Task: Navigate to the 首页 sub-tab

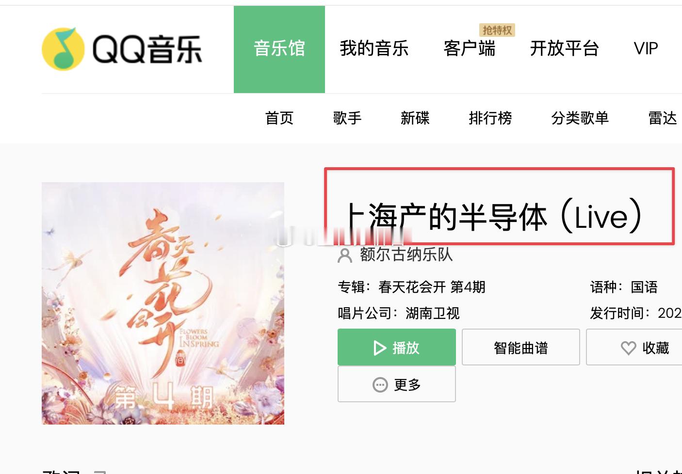Action: click(279, 118)
